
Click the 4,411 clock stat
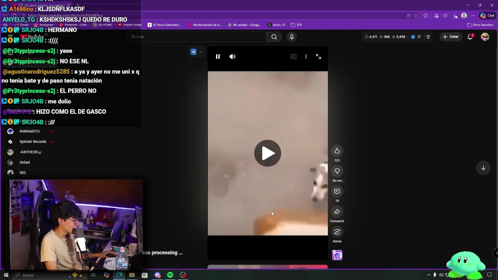click(x=371, y=37)
